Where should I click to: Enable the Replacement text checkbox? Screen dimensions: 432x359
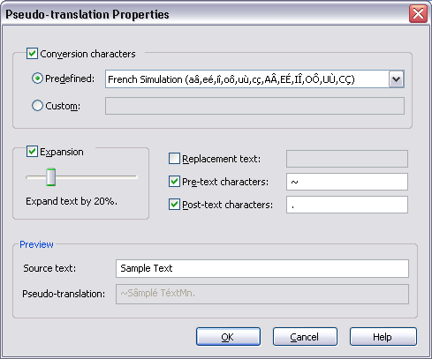click(174, 158)
